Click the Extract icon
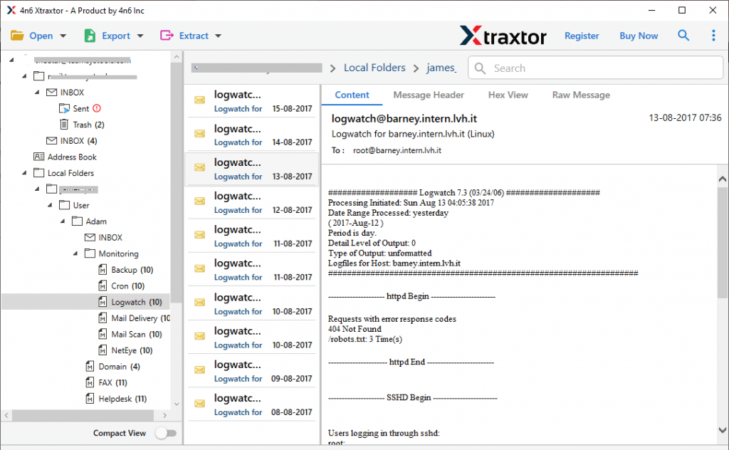This screenshot has height=450, width=729. coord(165,35)
